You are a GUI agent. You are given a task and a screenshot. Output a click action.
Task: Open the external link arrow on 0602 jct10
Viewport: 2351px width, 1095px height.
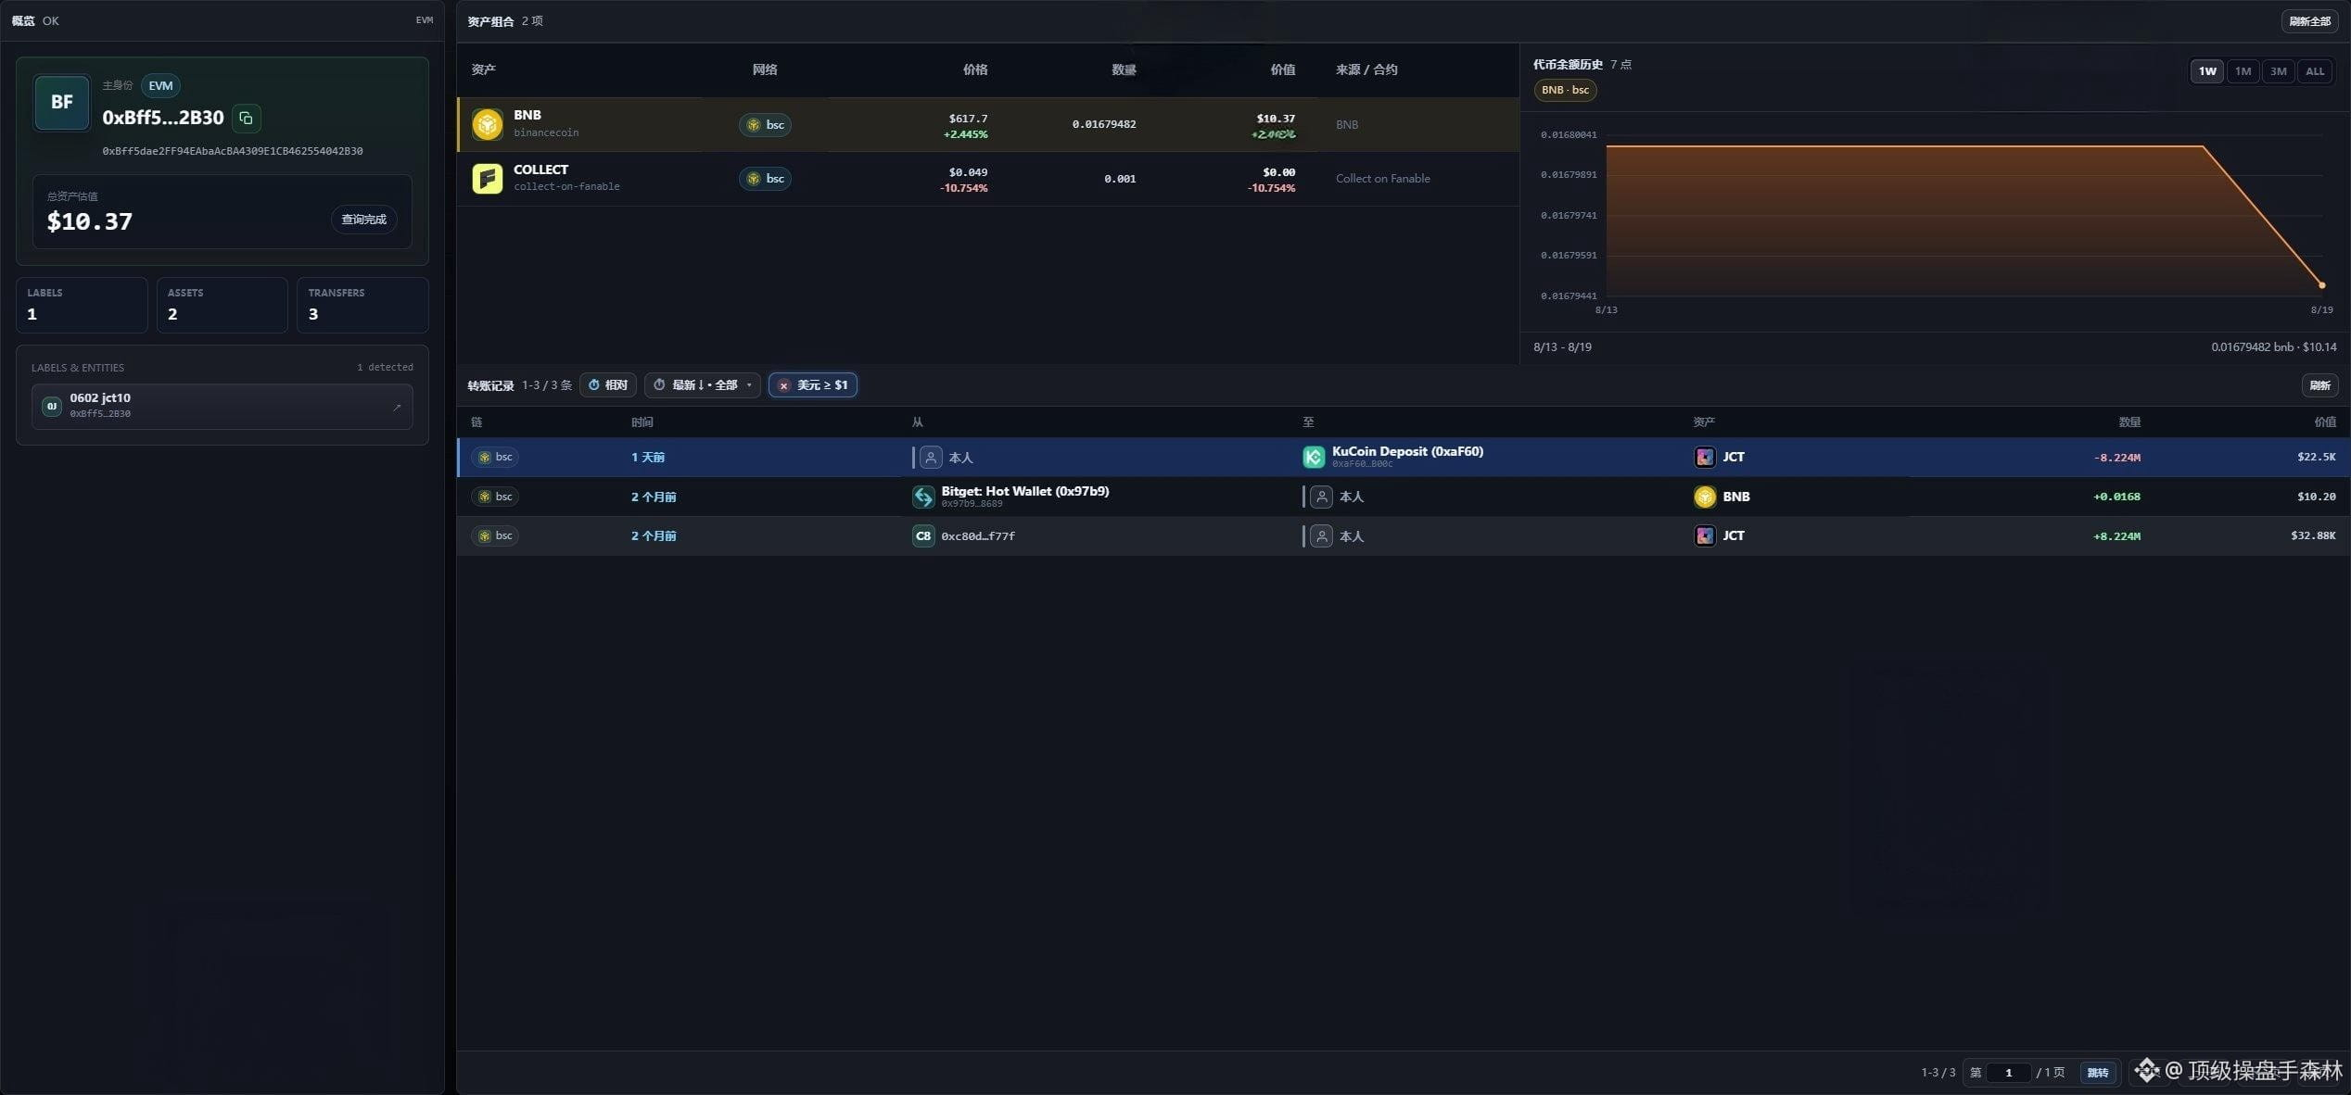click(x=397, y=407)
